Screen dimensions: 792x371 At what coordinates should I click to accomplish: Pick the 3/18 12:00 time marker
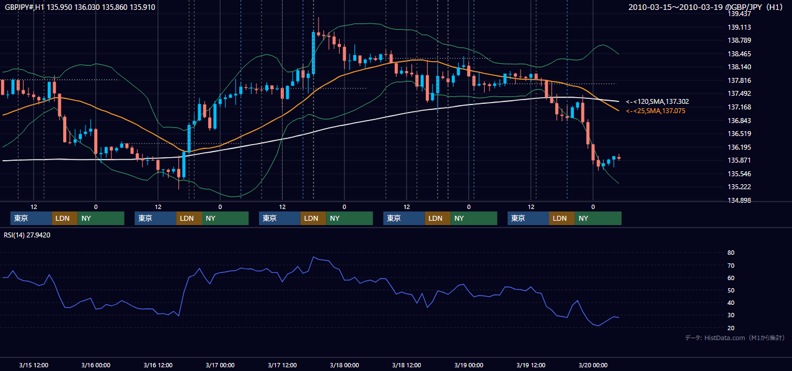pyautogui.click(x=407, y=365)
